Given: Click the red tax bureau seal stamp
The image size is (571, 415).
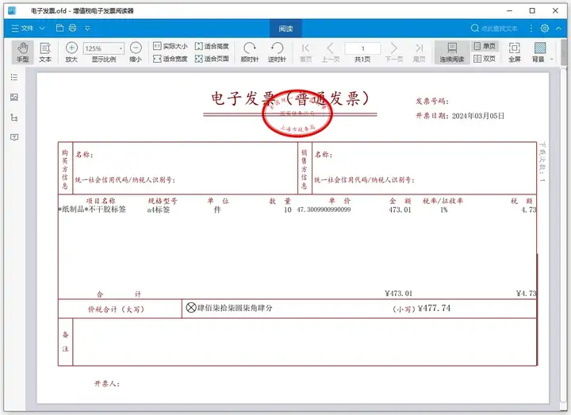Looking at the screenshot, I should tap(297, 113).
